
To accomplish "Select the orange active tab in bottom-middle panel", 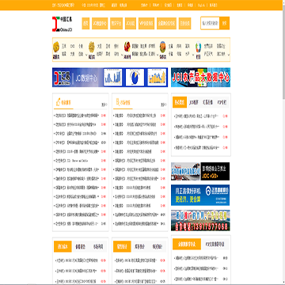I will click(122, 246).
